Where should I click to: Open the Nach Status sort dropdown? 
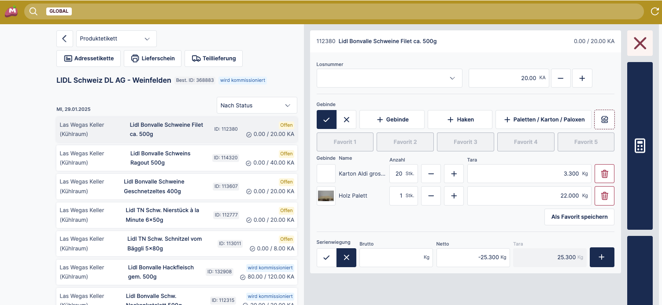pyautogui.click(x=256, y=106)
